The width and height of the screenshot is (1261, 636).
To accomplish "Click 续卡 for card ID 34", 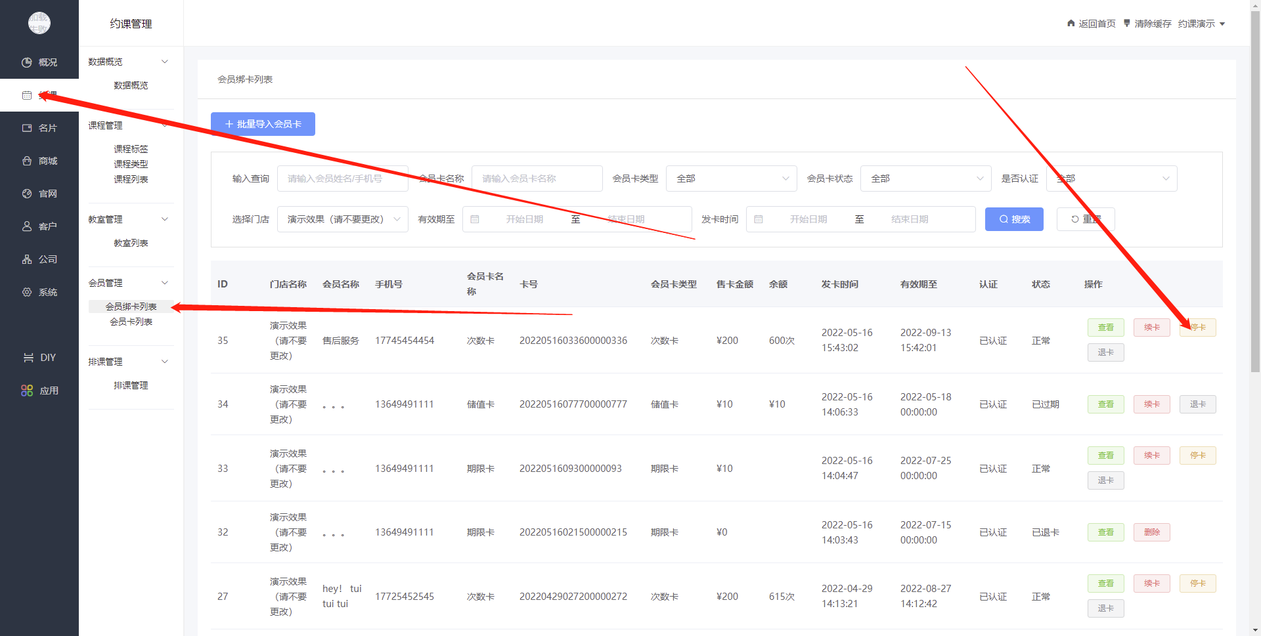I will 1152,404.
